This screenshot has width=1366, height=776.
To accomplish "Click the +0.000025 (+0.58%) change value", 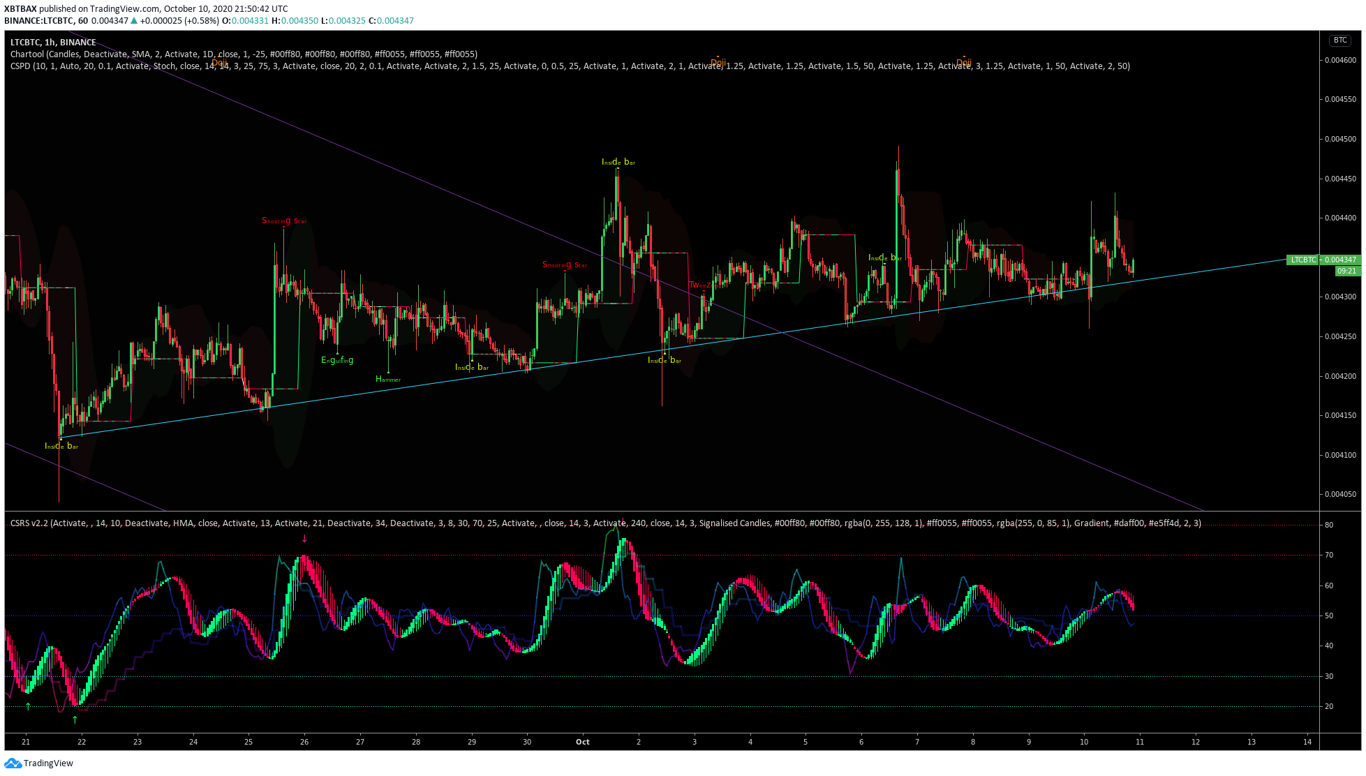I will [179, 21].
